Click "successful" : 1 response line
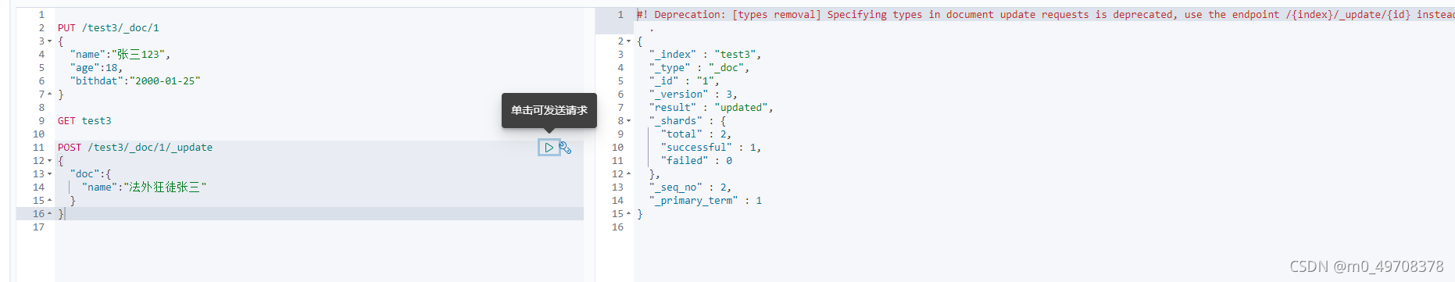Screen dimensions: 1455x282 click(710, 148)
